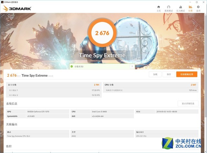Click NVIDIA GeForce GTX 1070 text
This screenshot has width=207, height=153.
[x=38, y=112]
